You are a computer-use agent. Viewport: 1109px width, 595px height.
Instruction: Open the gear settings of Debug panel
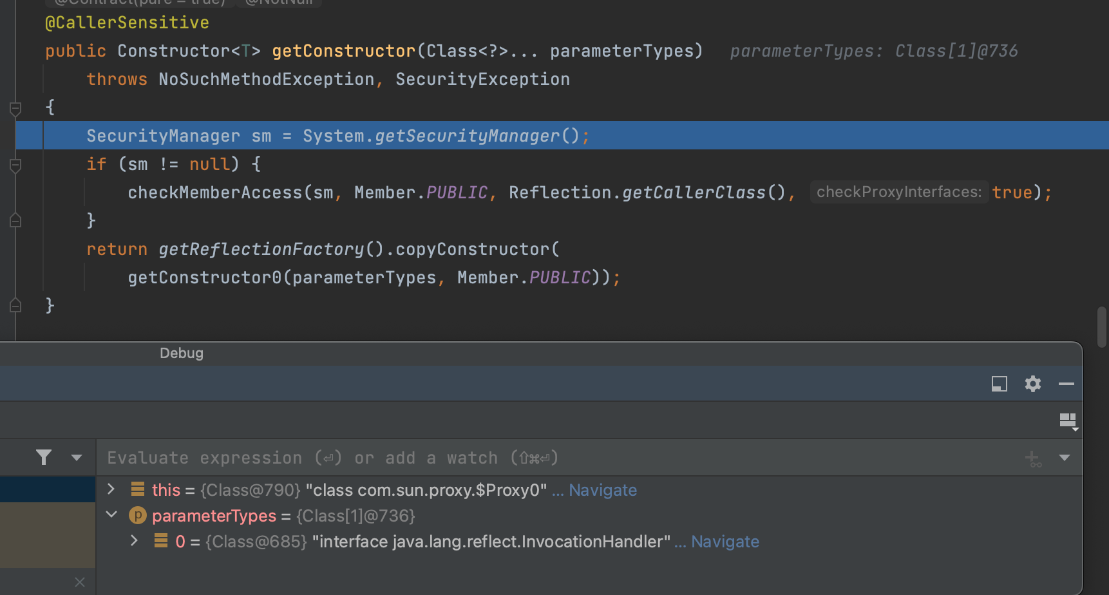point(1032,384)
